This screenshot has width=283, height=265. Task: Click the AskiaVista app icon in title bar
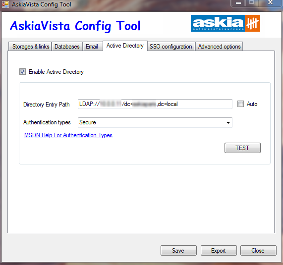pyautogui.click(x=5, y=4)
